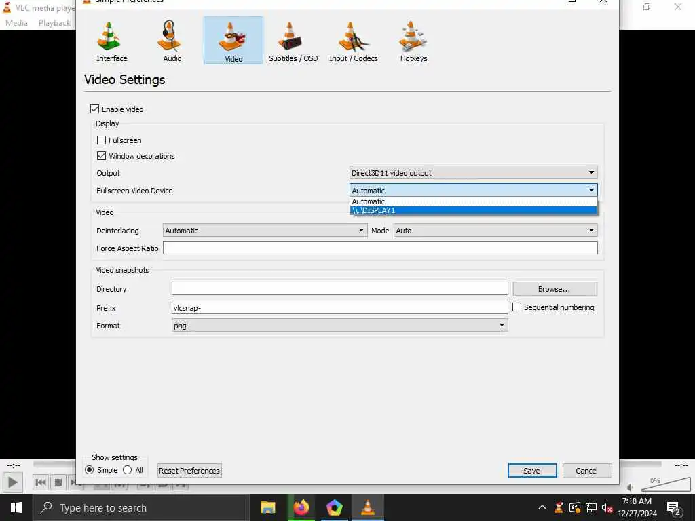The width and height of the screenshot is (695, 521).
Task: Open the Media menu in VLC
Action: (x=16, y=22)
